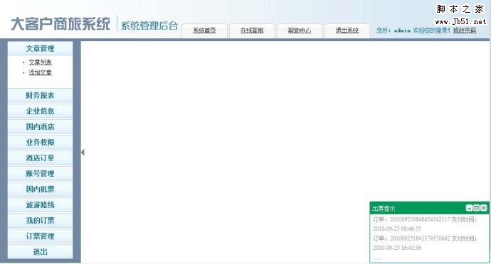
Task: Click the admin username in greeting
Action: tap(402, 31)
